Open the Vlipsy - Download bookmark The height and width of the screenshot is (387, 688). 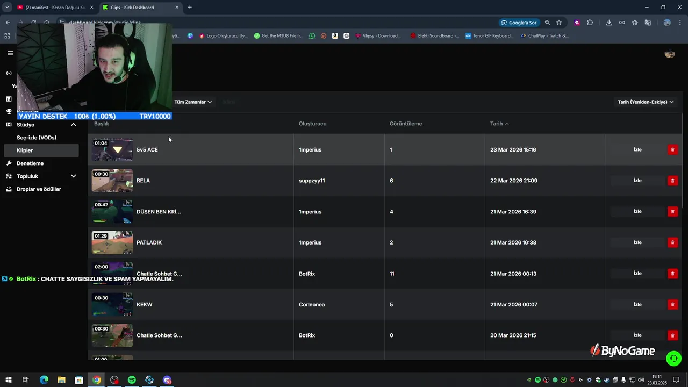(x=378, y=36)
